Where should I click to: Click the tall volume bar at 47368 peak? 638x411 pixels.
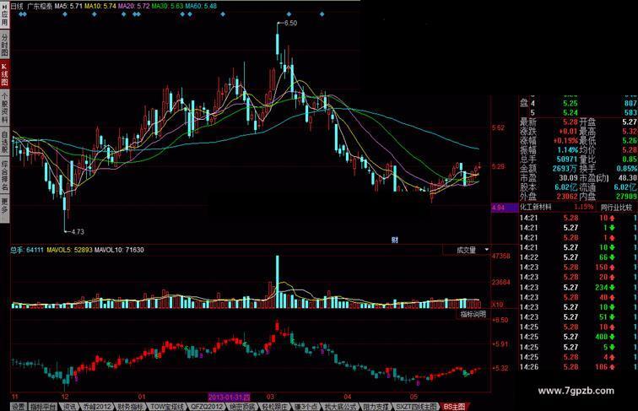[x=278, y=282]
